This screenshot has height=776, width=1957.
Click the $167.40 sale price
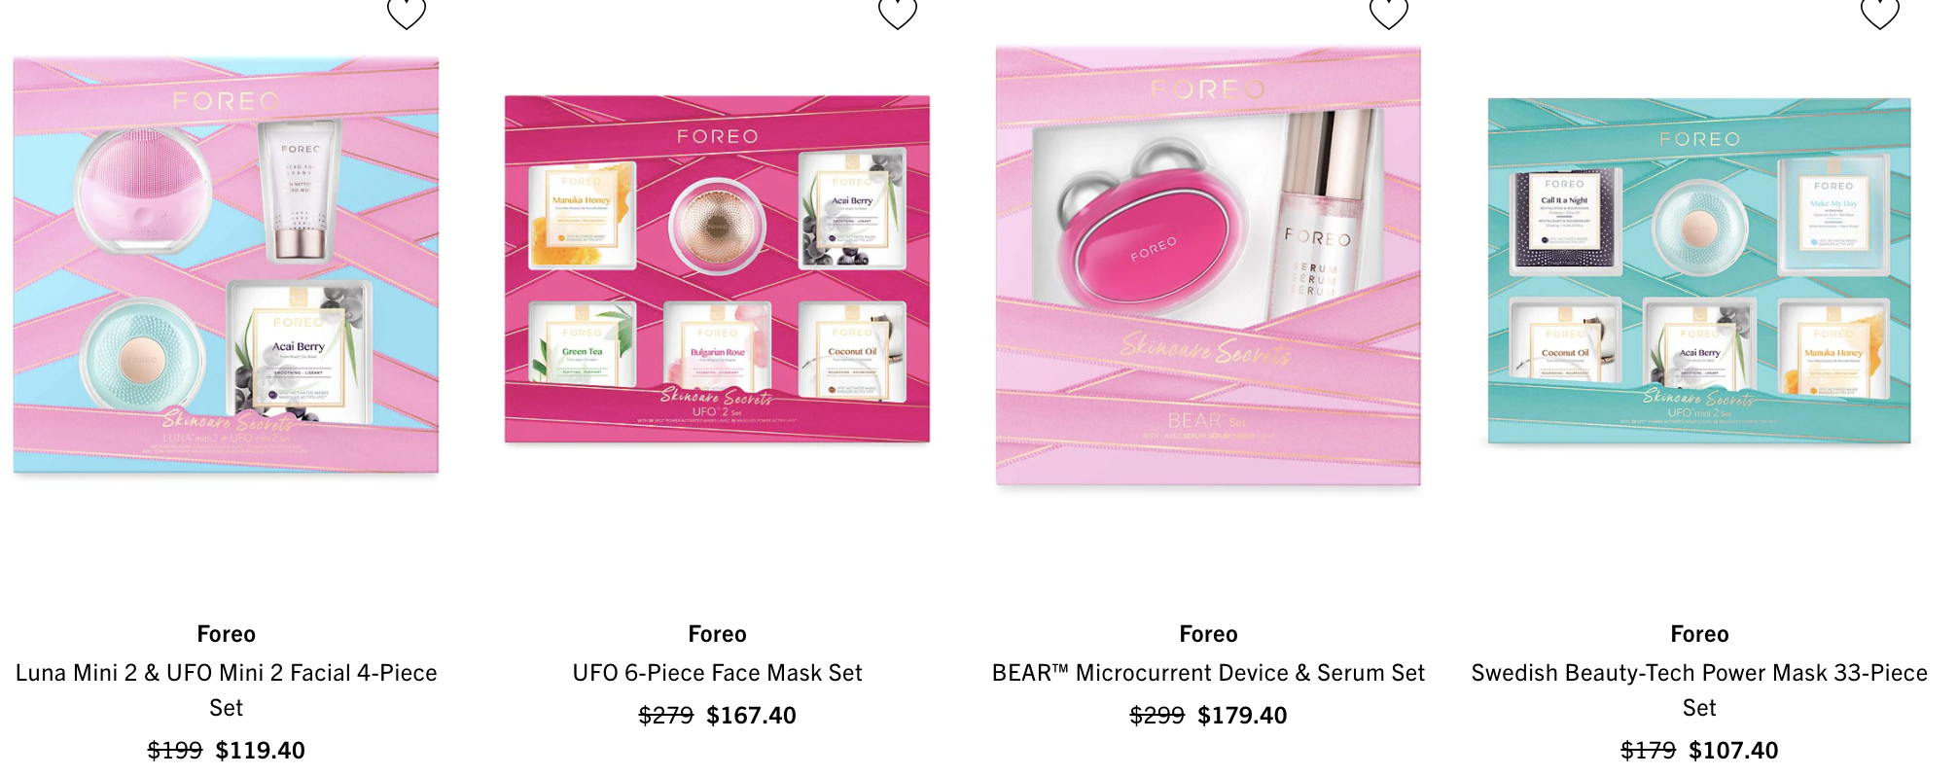tap(752, 716)
